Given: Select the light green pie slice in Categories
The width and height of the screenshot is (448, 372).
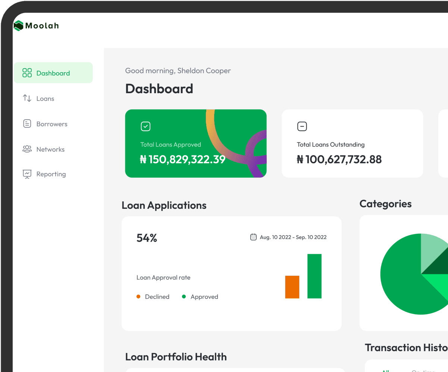Looking at the screenshot, I should pyautogui.click(x=432, y=250).
